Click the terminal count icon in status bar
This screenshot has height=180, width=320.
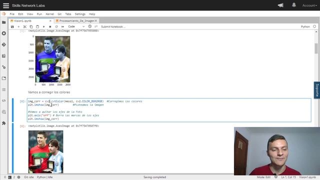coord(9,177)
